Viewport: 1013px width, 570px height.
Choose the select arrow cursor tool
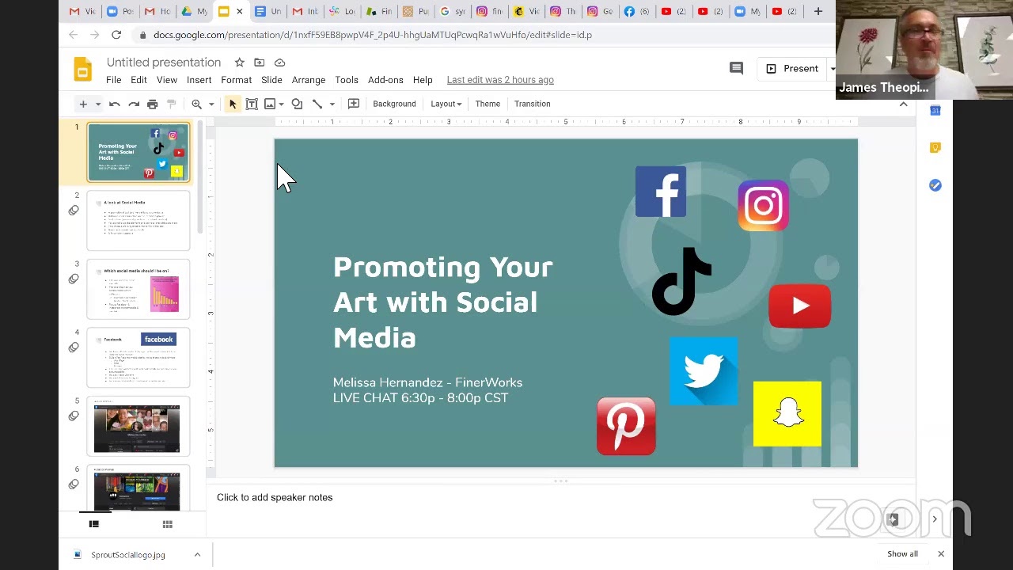(233, 104)
